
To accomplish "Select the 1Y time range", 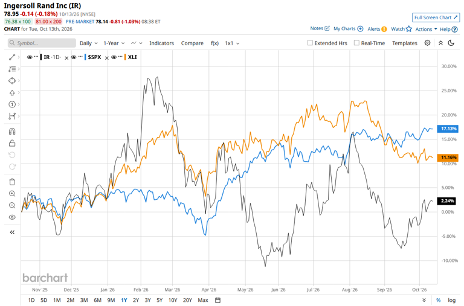I will pos(124,300).
